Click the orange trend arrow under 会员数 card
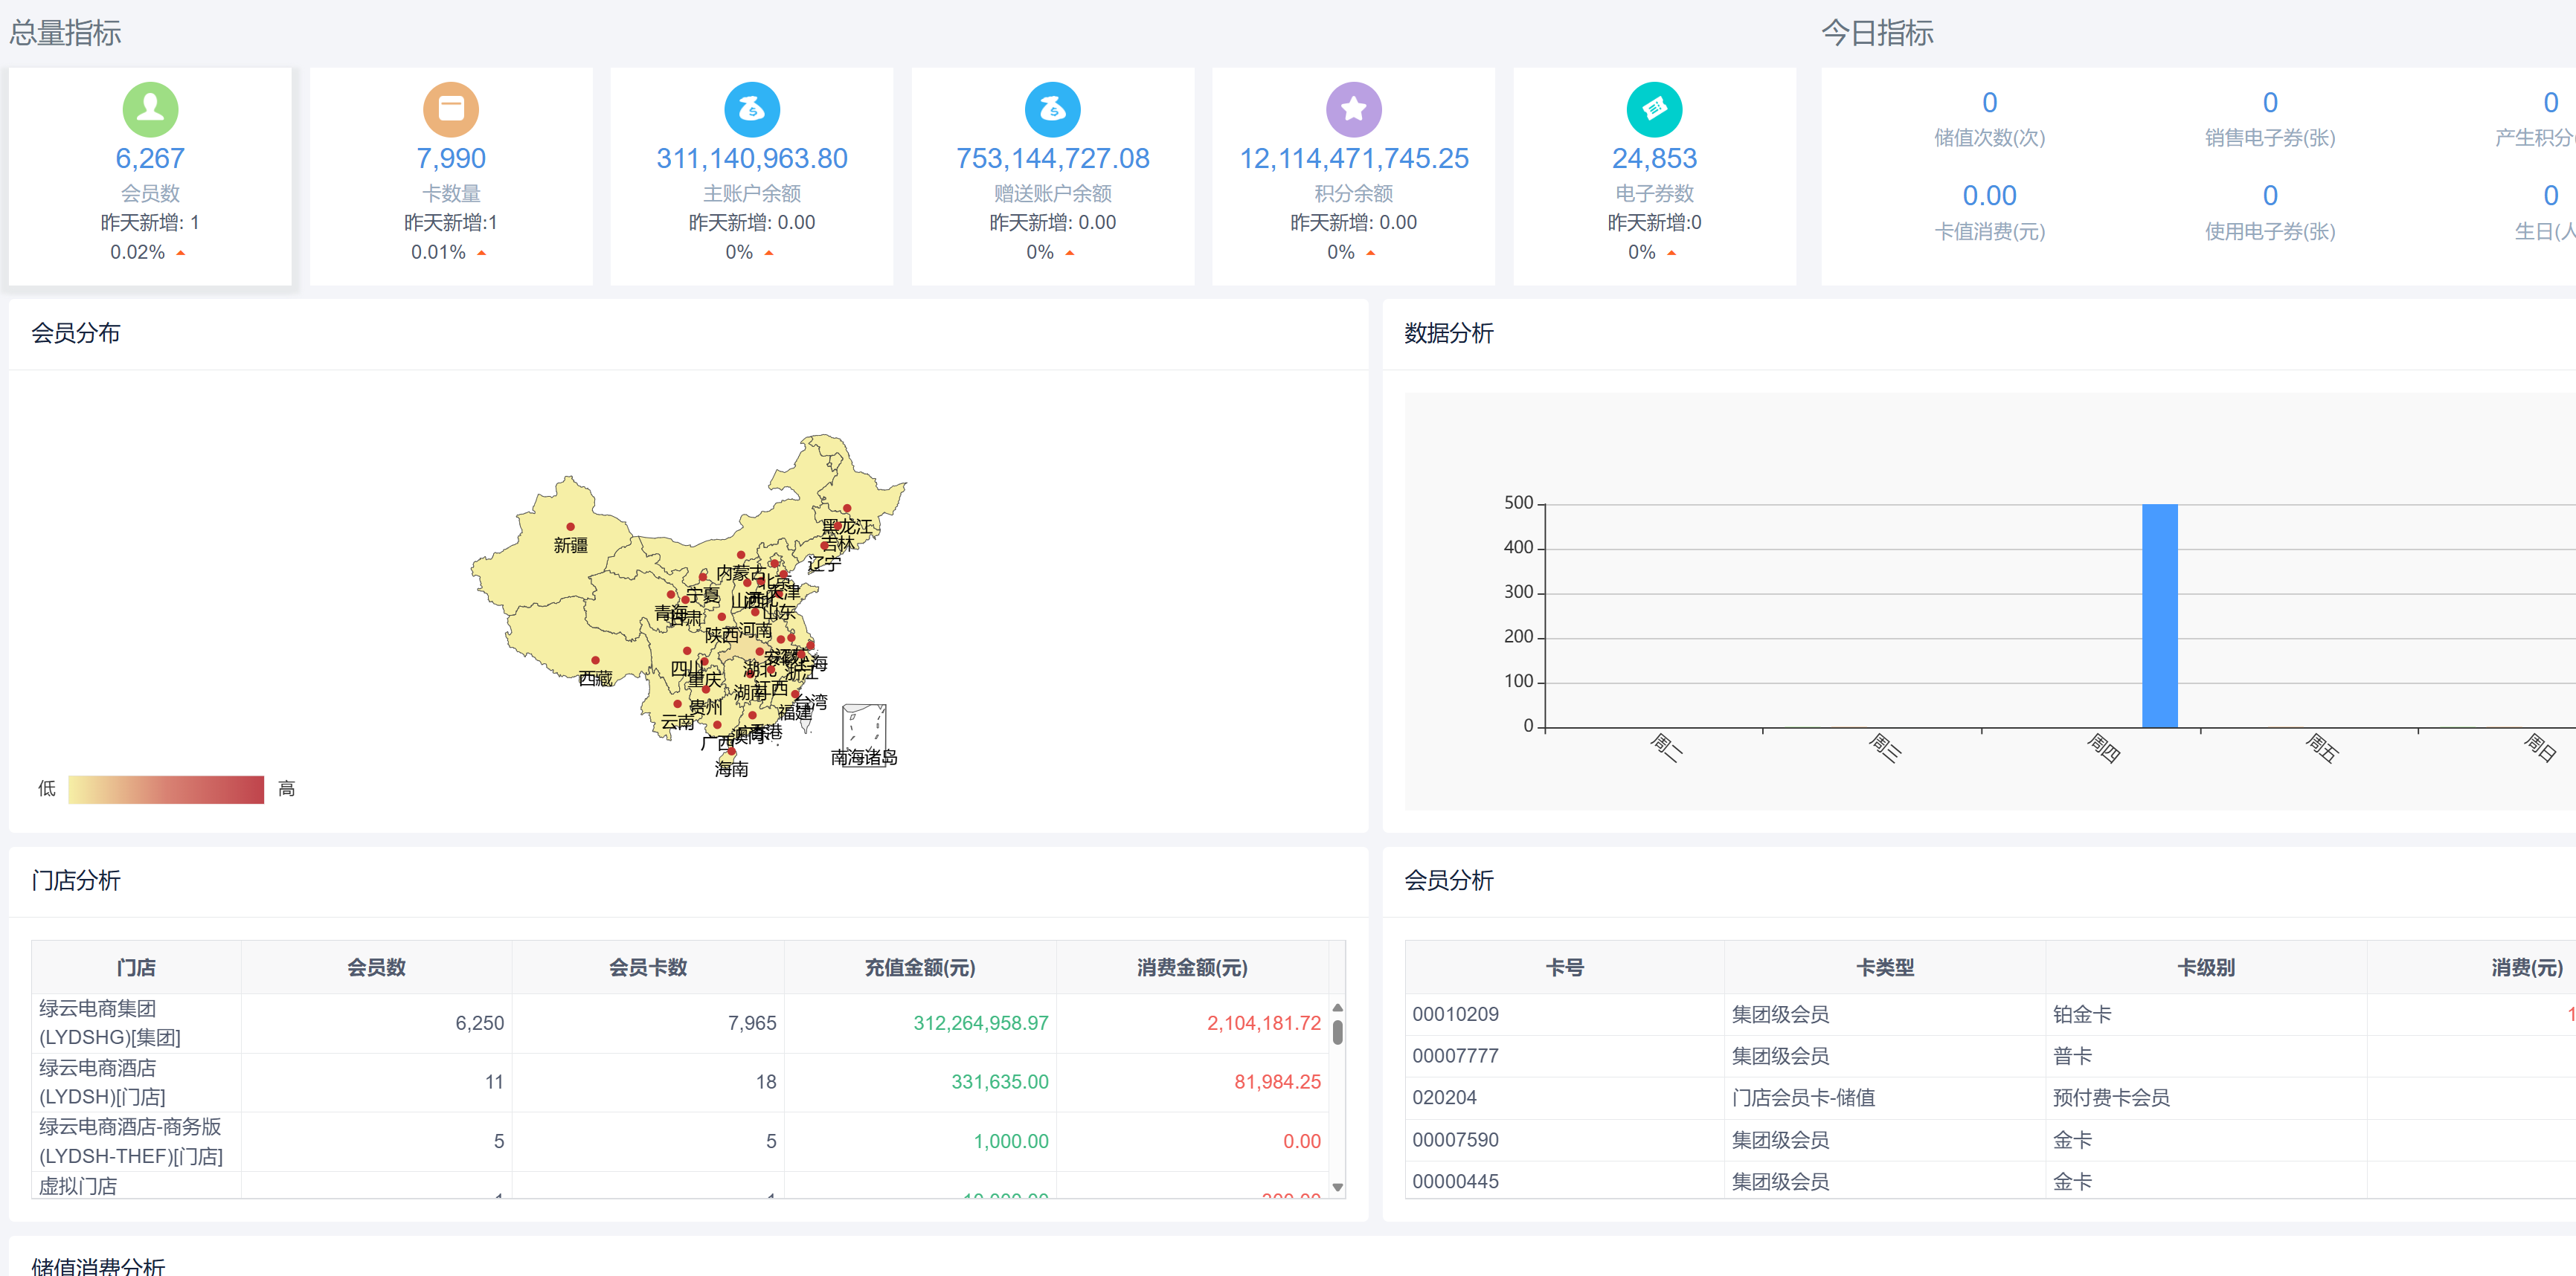2576x1276 pixels. (x=180, y=253)
